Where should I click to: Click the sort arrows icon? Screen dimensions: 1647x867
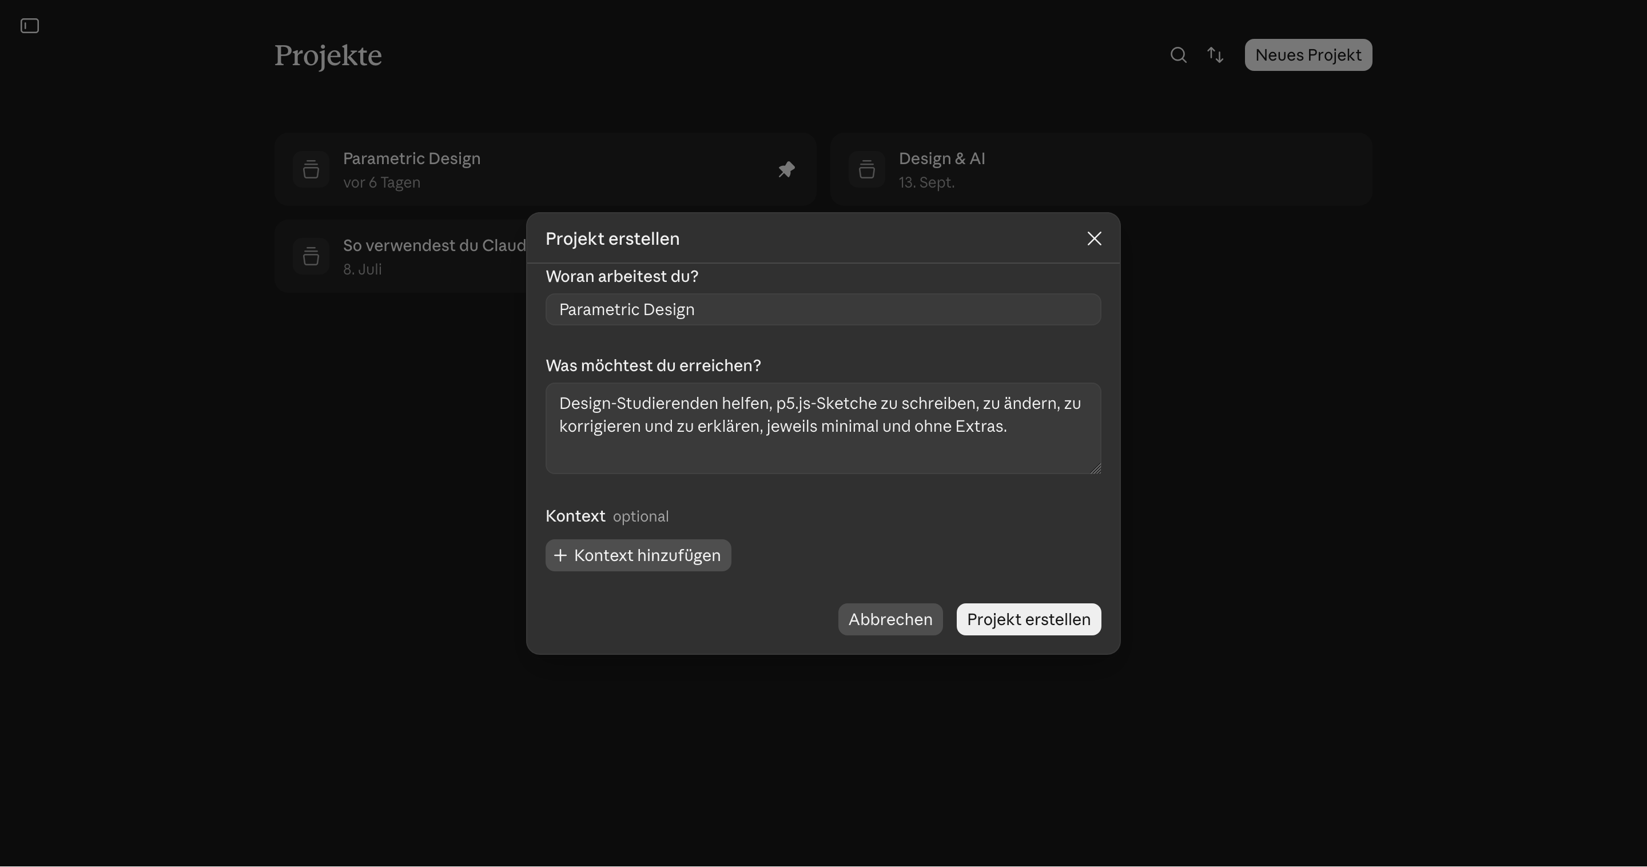tap(1215, 55)
